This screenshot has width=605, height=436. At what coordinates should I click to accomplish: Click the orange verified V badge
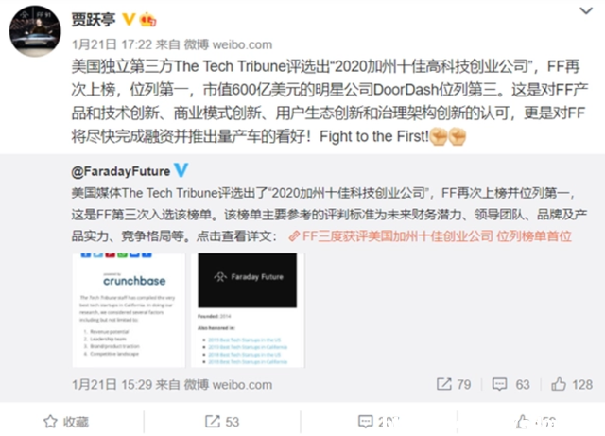pos(129,19)
